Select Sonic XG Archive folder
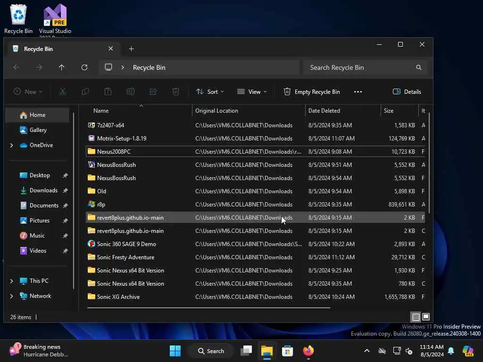This screenshot has height=362, width=483. pos(255,297)
